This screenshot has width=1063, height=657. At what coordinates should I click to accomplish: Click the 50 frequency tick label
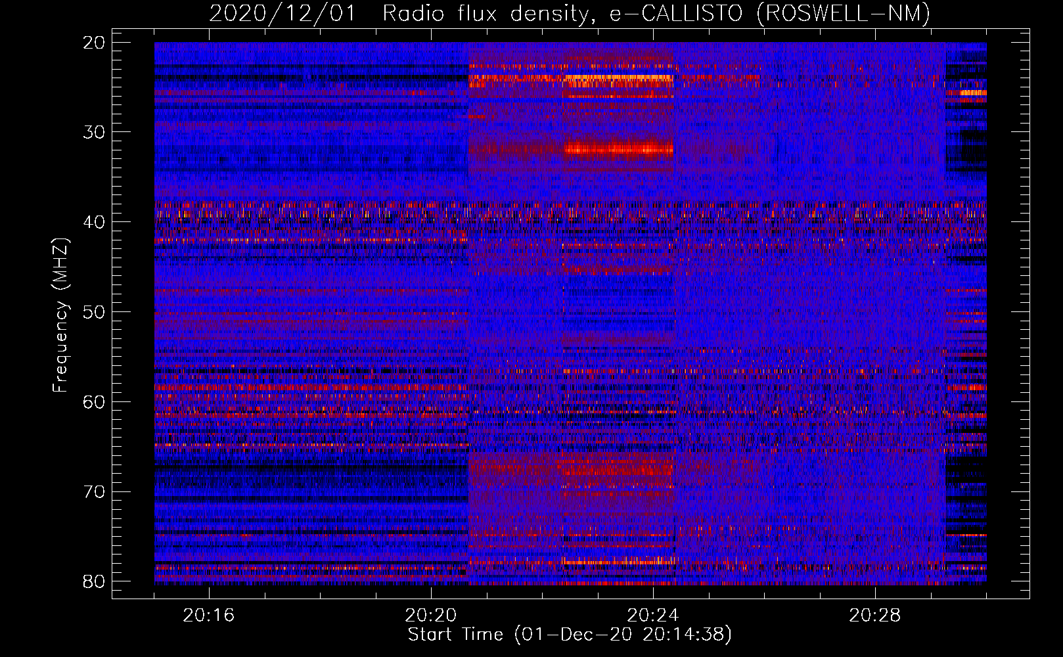click(x=95, y=312)
